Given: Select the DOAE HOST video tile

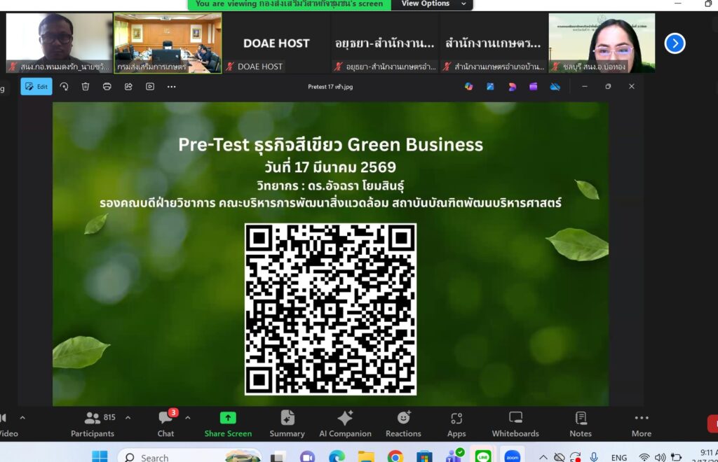Looking at the screenshot, I should coord(276,43).
